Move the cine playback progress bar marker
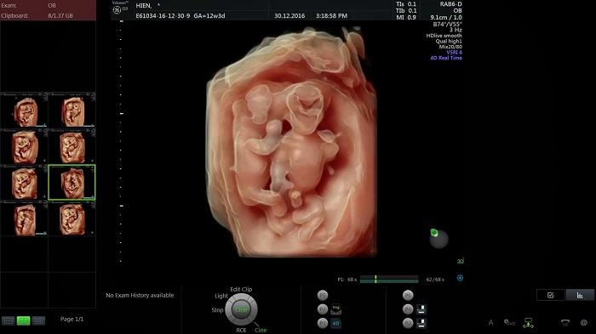596x334 pixels. pos(375,279)
